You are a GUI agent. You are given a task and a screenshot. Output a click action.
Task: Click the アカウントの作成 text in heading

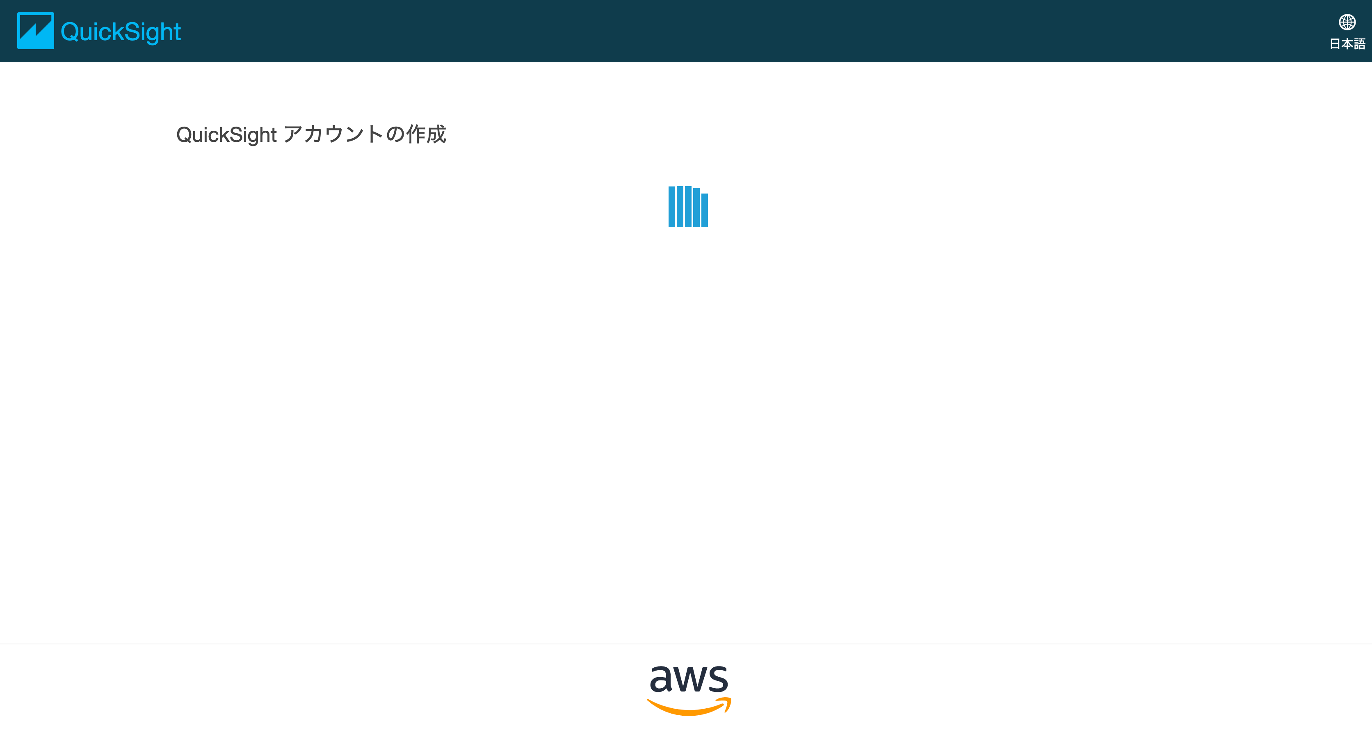tap(365, 134)
